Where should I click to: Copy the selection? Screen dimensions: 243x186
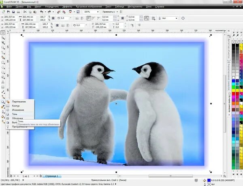coord(30,12)
